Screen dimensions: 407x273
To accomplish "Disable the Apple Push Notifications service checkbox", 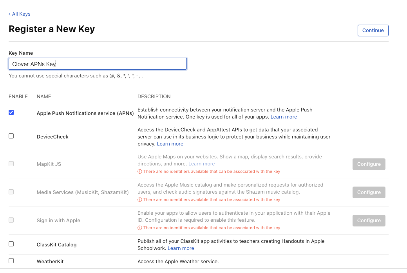I will pyautogui.click(x=11, y=112).
